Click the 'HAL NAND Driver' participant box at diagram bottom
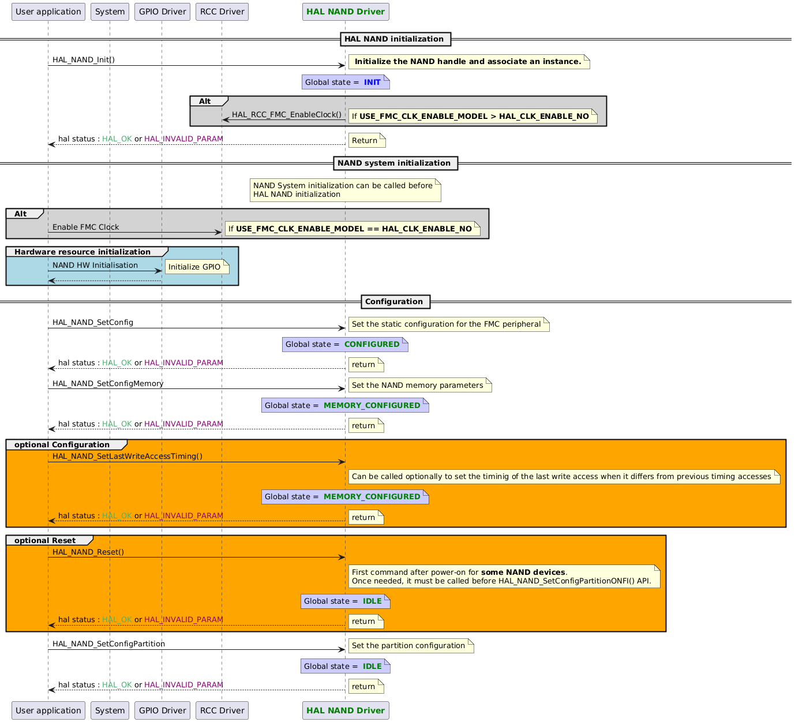Screen dimensions: 795x722 [346, 710]
